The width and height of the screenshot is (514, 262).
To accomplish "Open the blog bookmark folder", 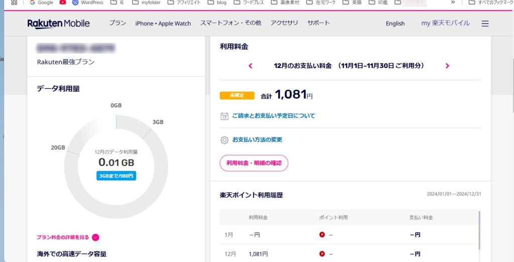I will (217, 3).
